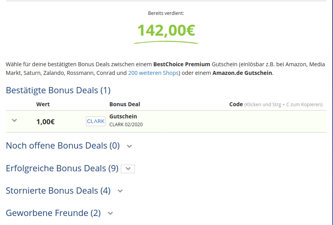Expand the Noch offene Bonus Deals chevron

[x=129, y=146]
